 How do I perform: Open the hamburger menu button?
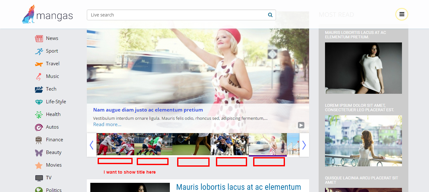[402, 14]
